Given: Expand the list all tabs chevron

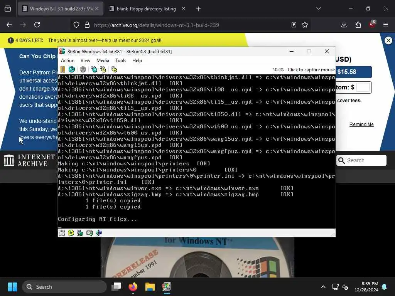Looking at the screenshot, I should [319, 9].
